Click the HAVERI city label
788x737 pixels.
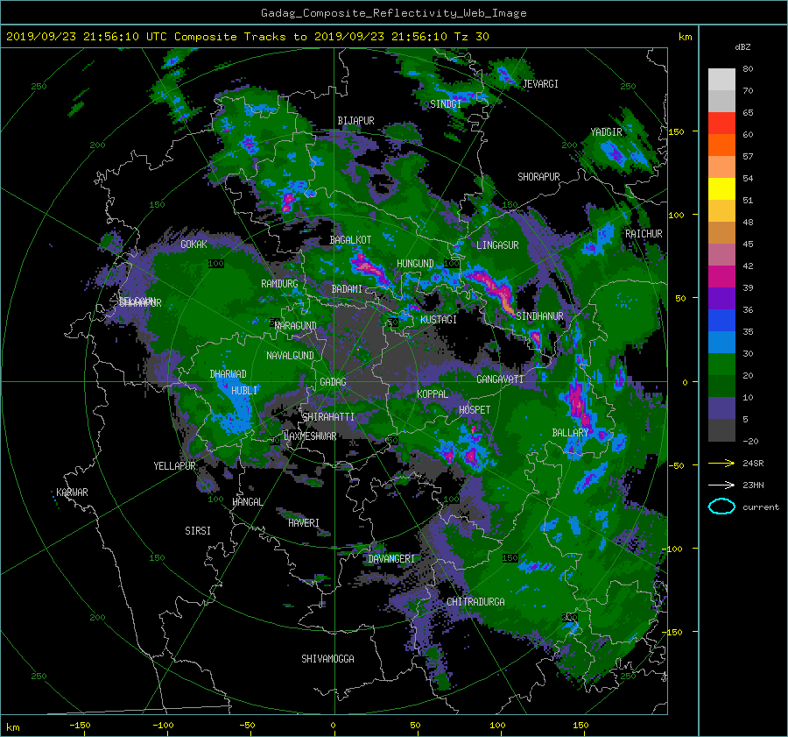pos(304,523)
